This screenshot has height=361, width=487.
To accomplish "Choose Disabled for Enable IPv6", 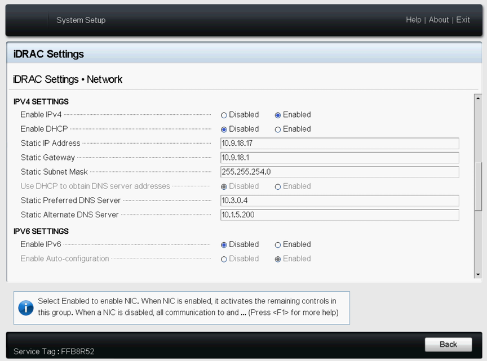I will coord(224,245).
